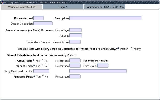The image size is (160, 100).
Task: Click the application icon in the title bar
Action: pos(2,2)
